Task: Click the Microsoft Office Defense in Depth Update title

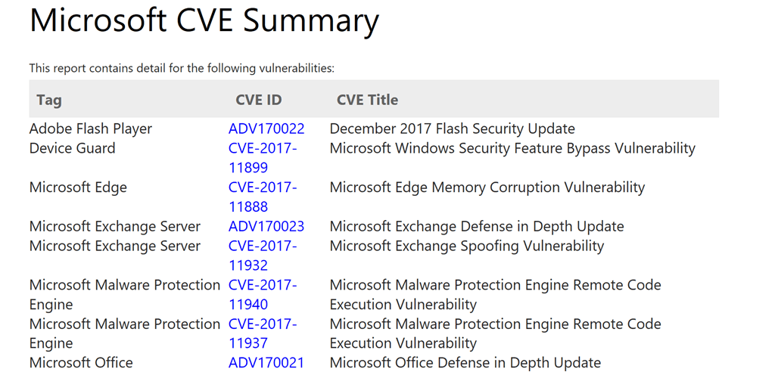Action: click(x=465, y=363)
